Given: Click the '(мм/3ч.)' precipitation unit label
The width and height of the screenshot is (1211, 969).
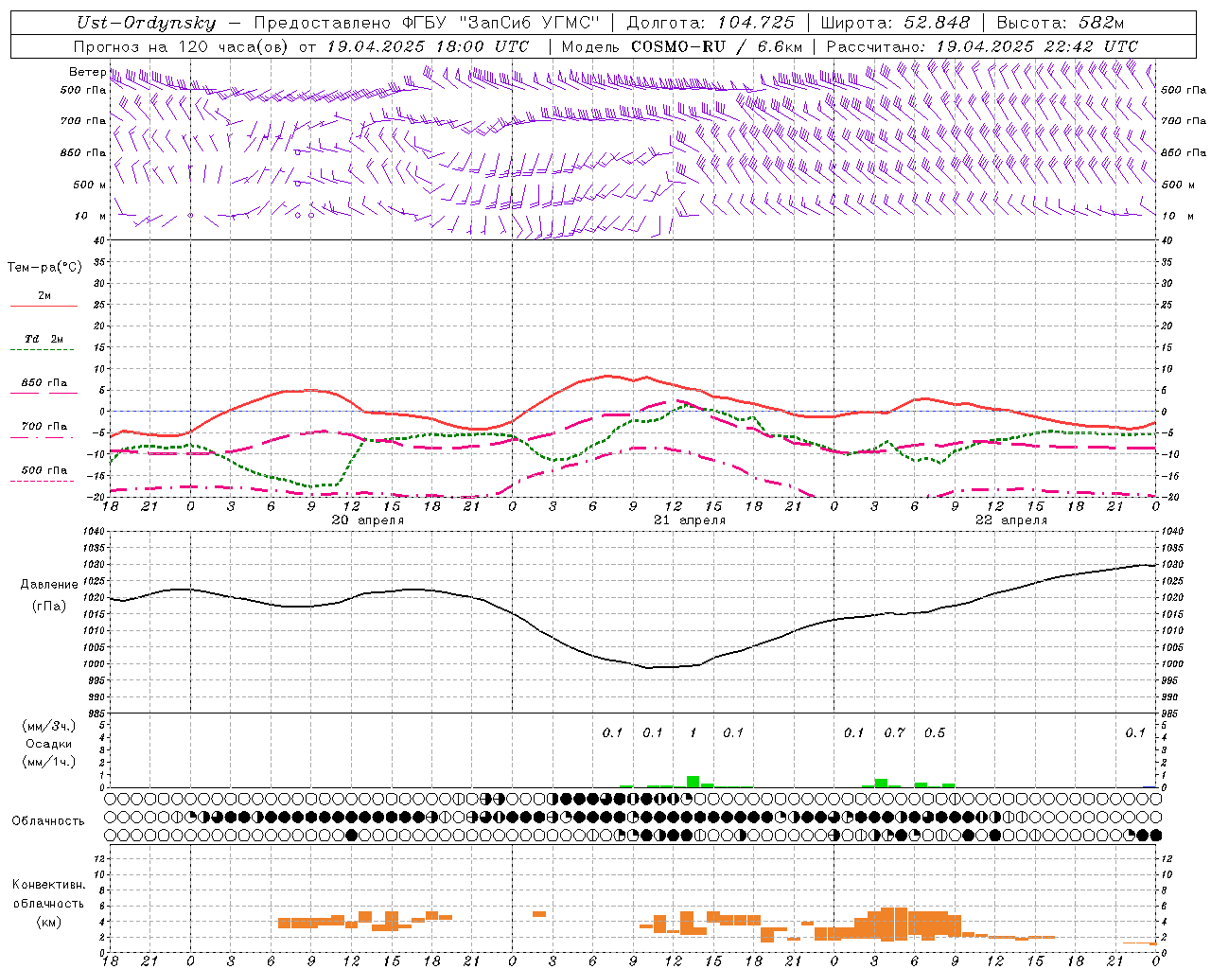Looking at the screenshot, I should tap(48, 726).
